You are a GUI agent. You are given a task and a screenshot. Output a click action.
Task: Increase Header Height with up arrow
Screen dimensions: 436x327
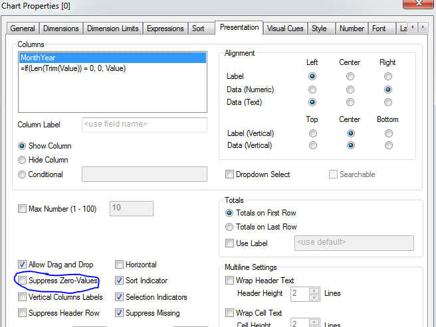coord(314,291)
